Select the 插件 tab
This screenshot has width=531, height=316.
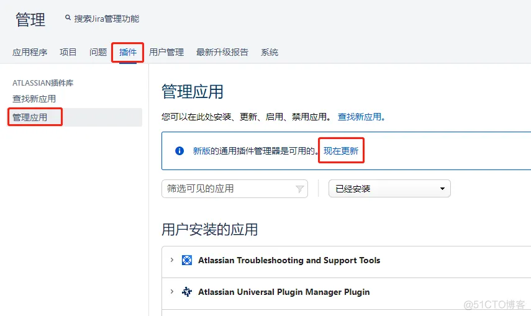[128, 52]
